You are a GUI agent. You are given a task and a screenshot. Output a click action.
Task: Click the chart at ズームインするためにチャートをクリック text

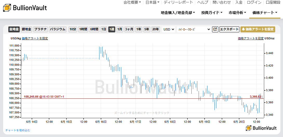[142, 113]
